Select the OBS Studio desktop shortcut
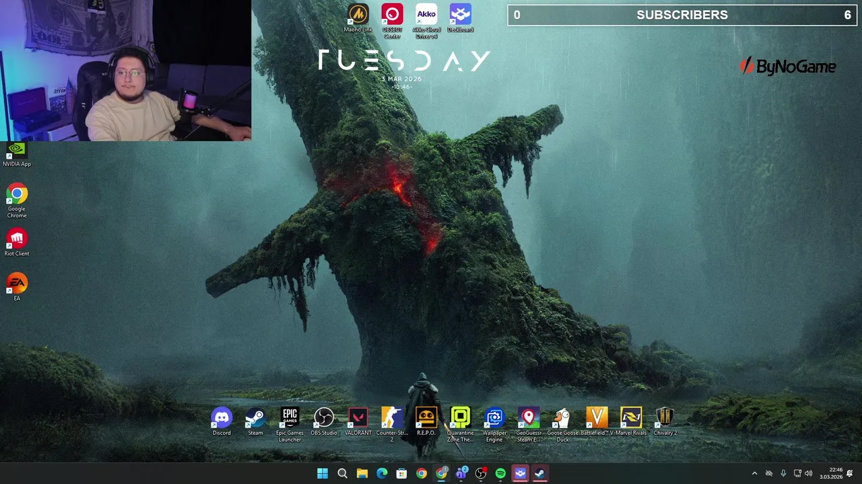Viewport: 862px width, 484px height. click(324, 422)
